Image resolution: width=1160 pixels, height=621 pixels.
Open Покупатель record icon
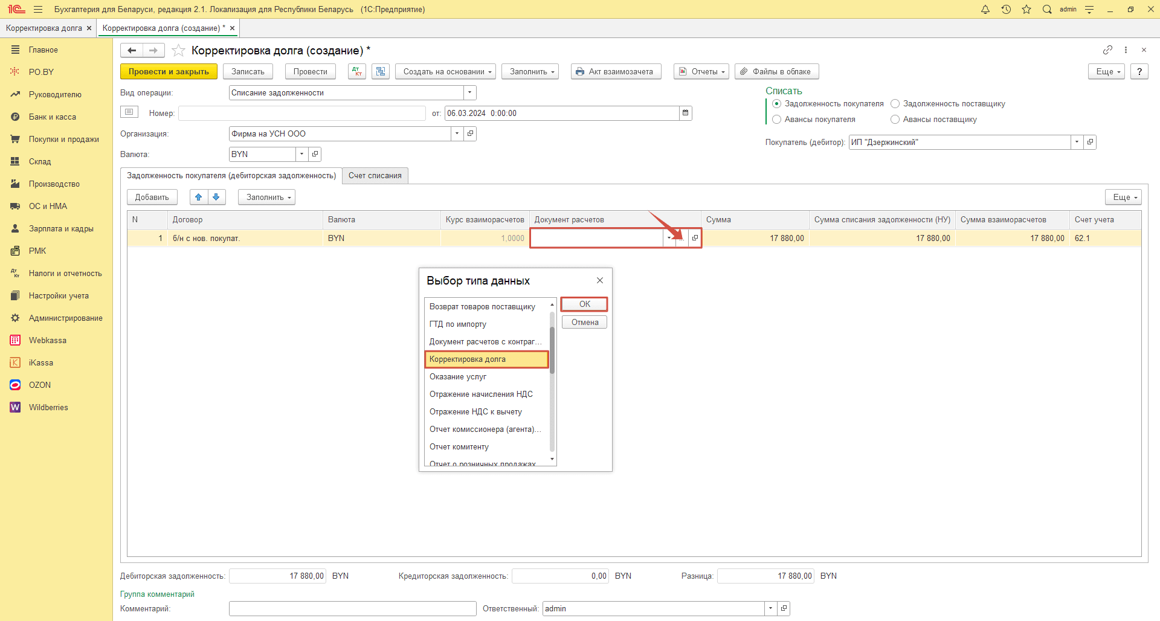coord(1090,142)
